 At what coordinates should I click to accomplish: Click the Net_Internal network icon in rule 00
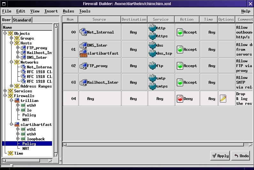[x=83, y=32]
